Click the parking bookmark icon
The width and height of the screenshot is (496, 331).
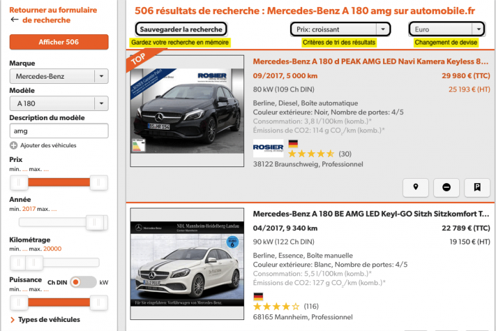point(477,187)
